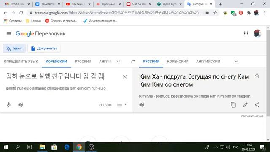The width and height of the screenshot is (270, 152).
Task: Share the translation
Action: [x=257, y=105]
